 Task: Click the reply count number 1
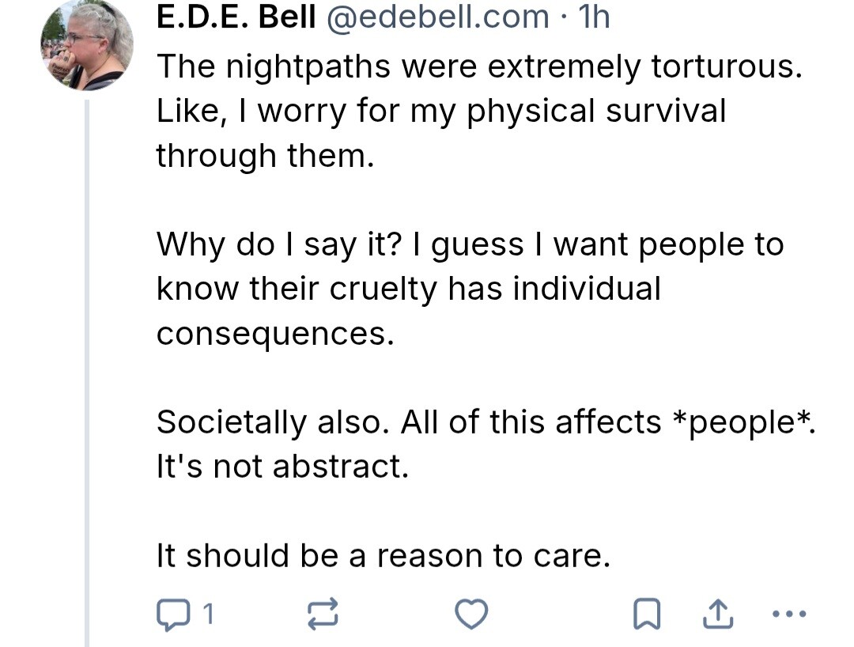tap(208, 613)
